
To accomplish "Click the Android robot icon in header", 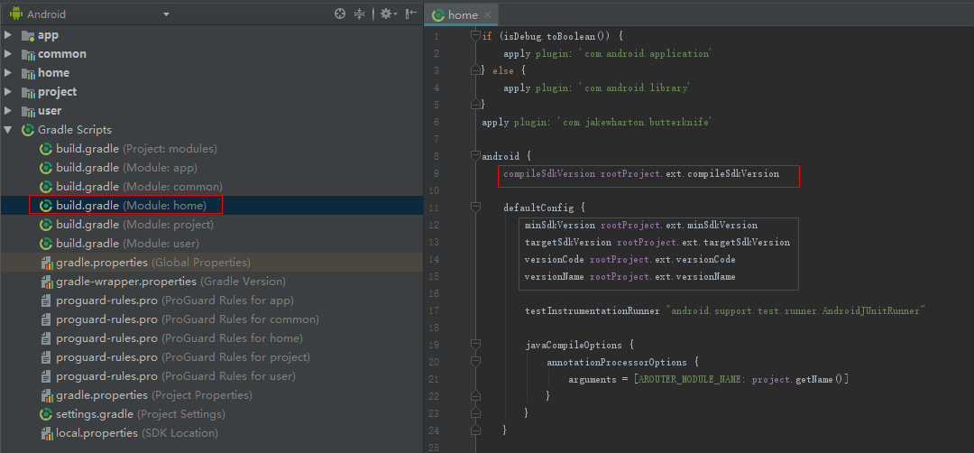I will 15,14.
